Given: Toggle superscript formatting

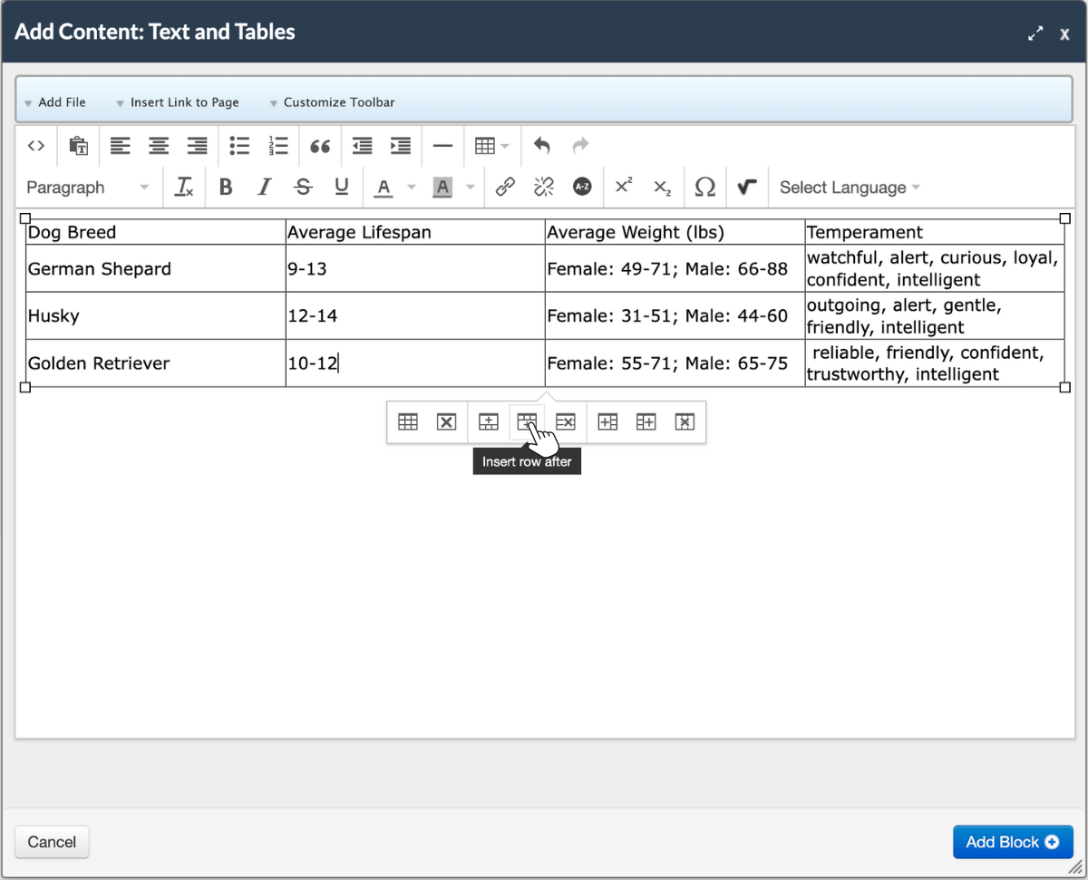Looking at the screenshot, I should [x=624, y=188].
